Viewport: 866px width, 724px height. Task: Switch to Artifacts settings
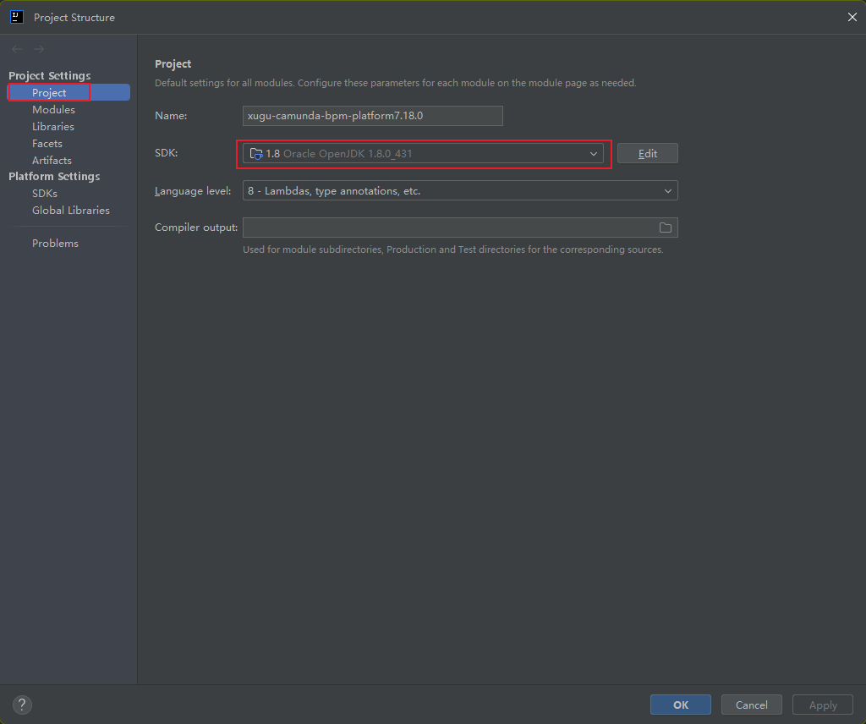(x=52, y=161)
